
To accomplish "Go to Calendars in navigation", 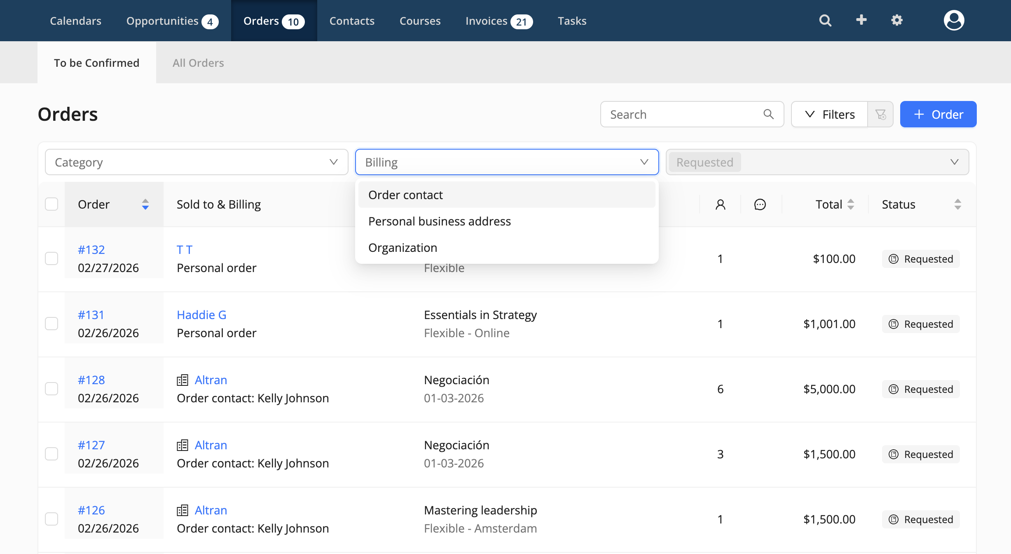I will [76, 21].
